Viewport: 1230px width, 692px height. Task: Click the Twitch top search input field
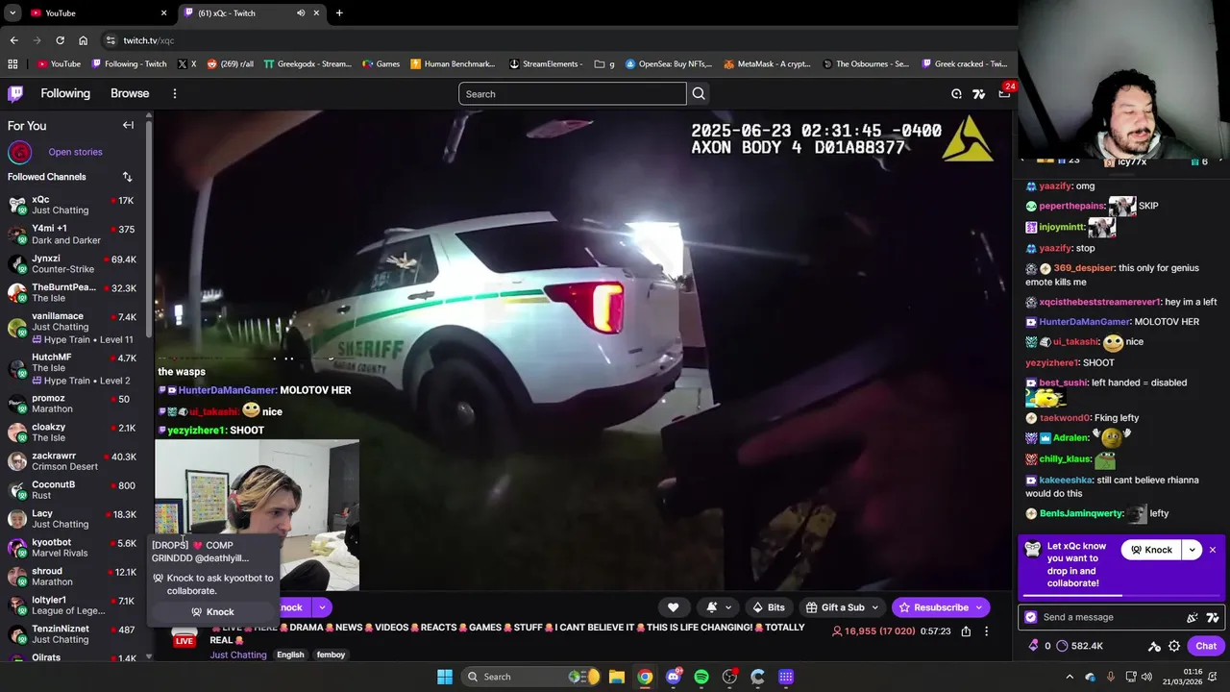[x=573, y=93]
